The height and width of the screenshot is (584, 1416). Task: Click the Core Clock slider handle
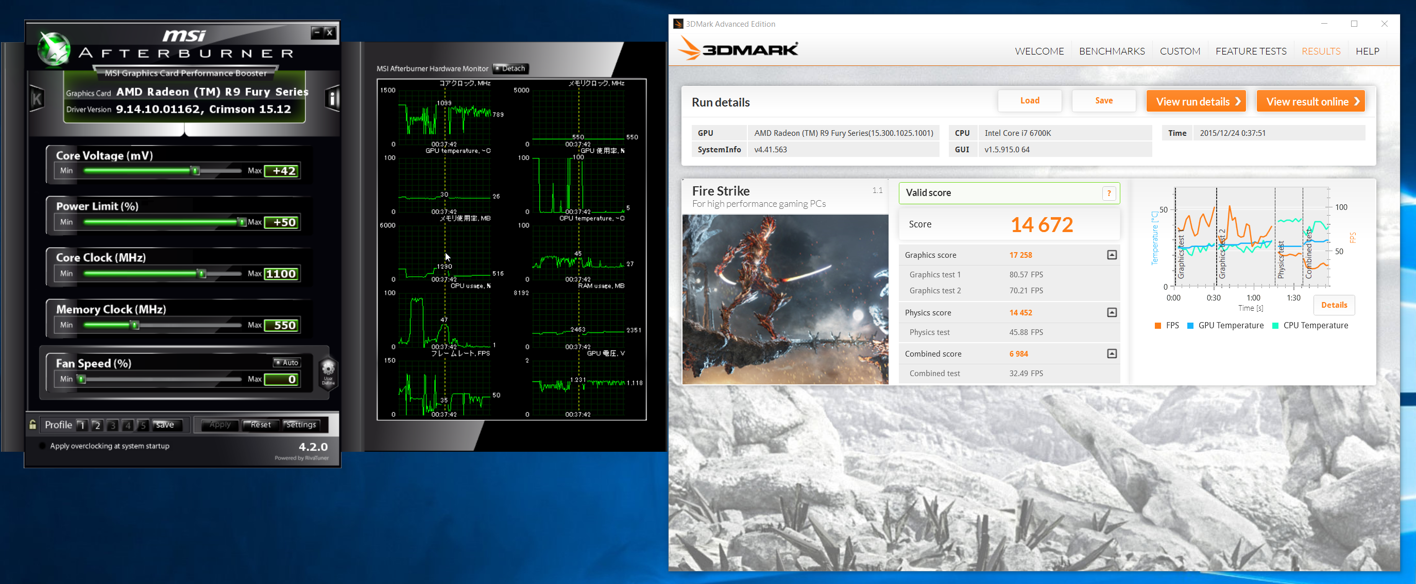click(x=202, y=273)
